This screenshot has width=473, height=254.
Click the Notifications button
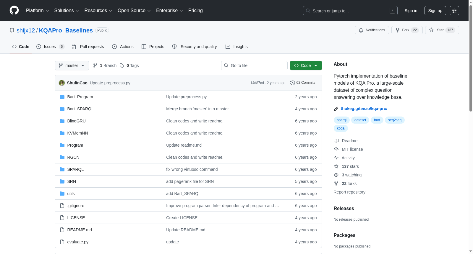pos(372,30)
